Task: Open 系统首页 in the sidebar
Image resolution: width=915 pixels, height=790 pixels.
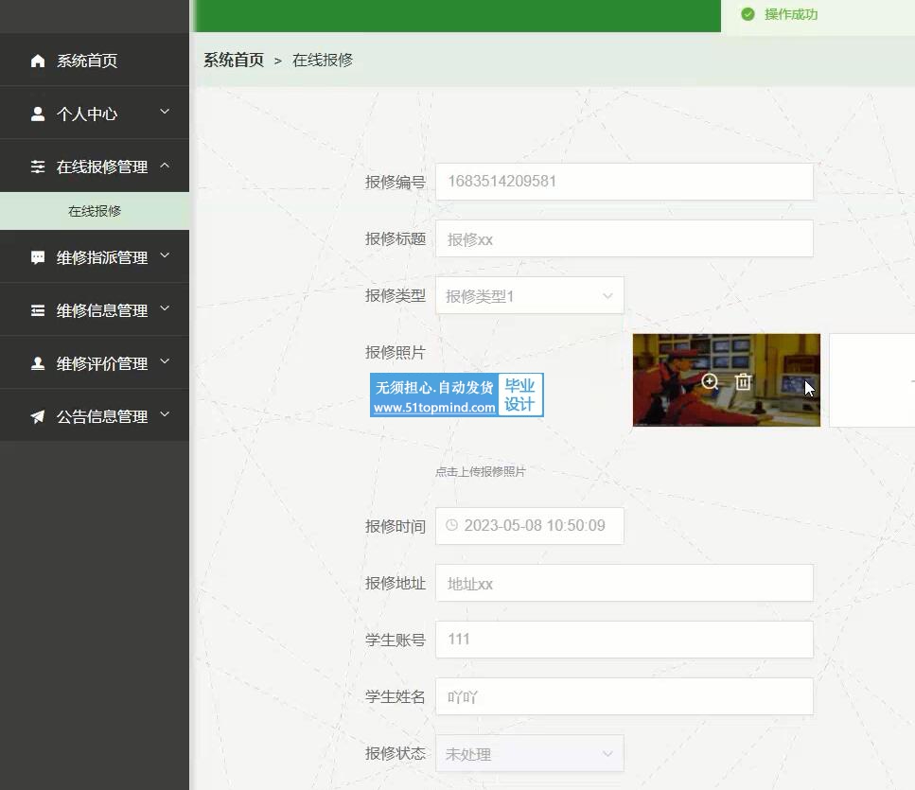Action: coord(95,61)
